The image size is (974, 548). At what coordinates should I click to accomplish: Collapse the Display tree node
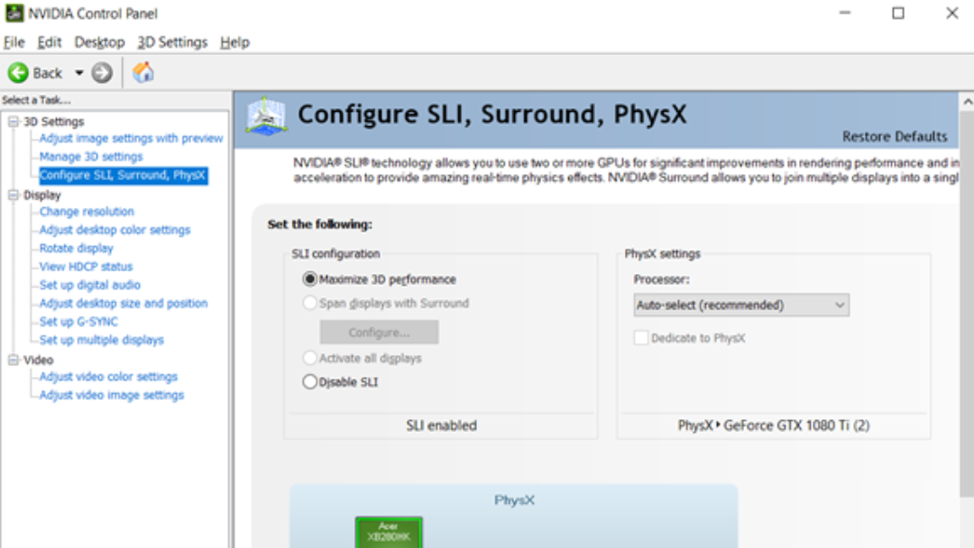click(13, 195)
